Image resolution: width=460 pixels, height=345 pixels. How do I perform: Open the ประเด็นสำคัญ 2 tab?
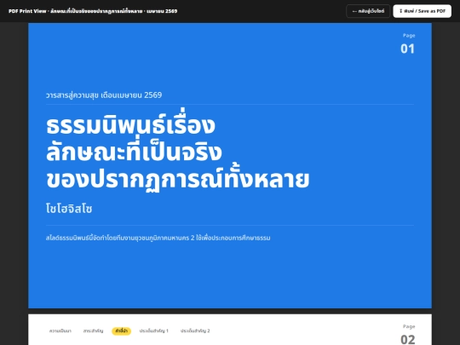[x=195, y=331]
